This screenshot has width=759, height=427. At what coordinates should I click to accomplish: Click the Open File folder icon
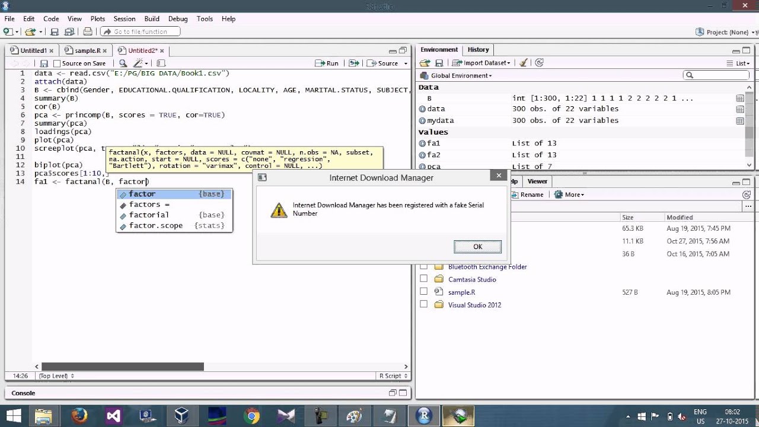[30, 31]
